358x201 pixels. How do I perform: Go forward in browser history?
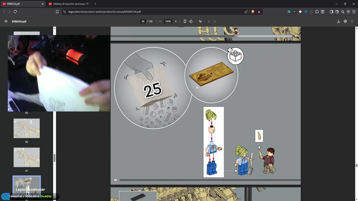[x=9, y=12]
